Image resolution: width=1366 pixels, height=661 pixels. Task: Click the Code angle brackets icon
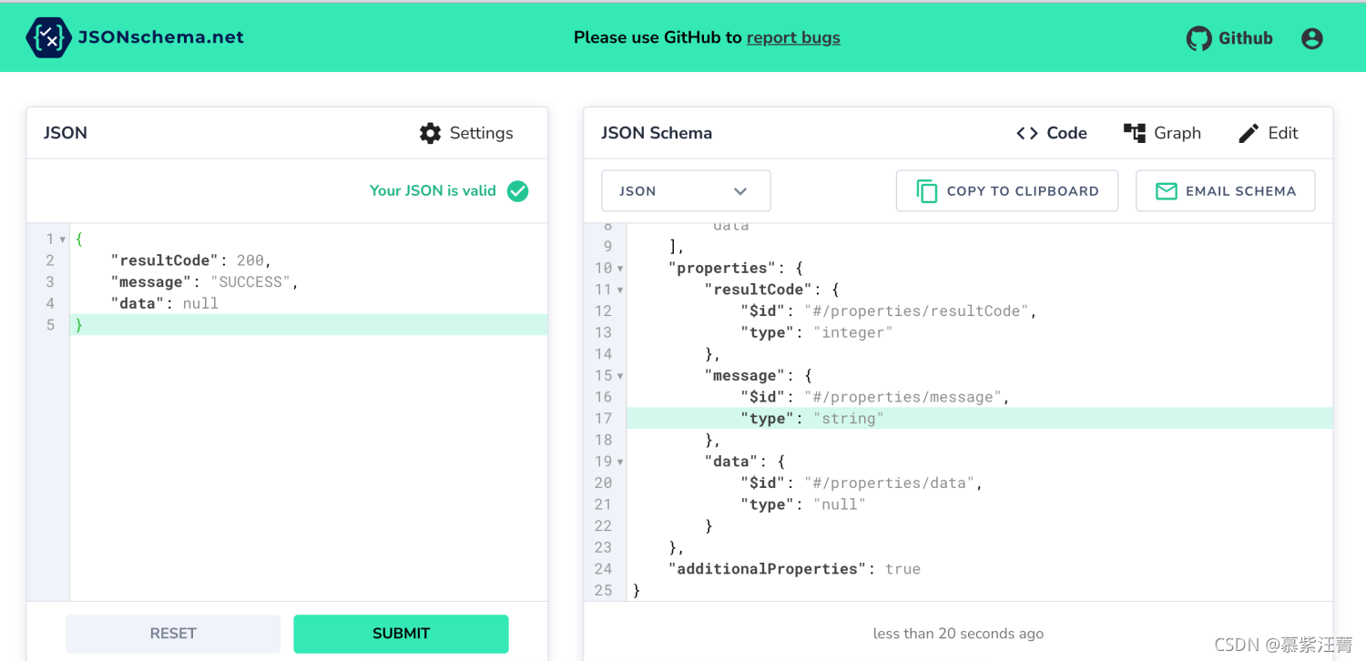click(1027, 133)
